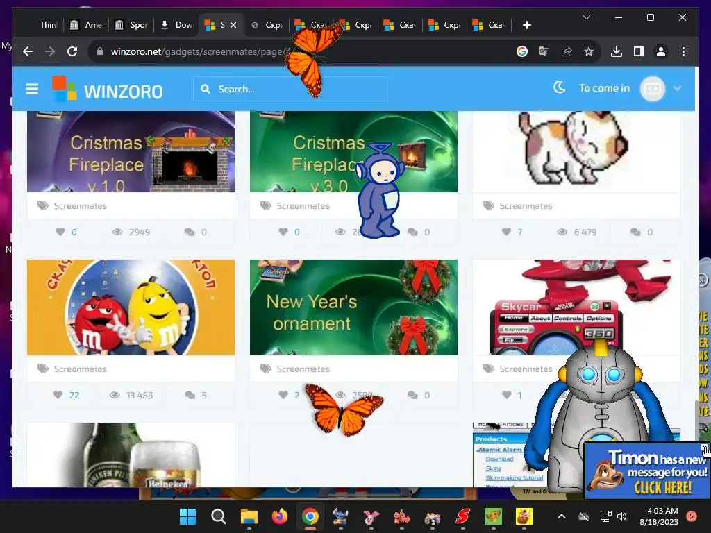The width and height of the screenshot is (711, 533).
Task: Click Screenmates tag under New Year's ornament
Action: pyautogui.click(x=303, y=369)
